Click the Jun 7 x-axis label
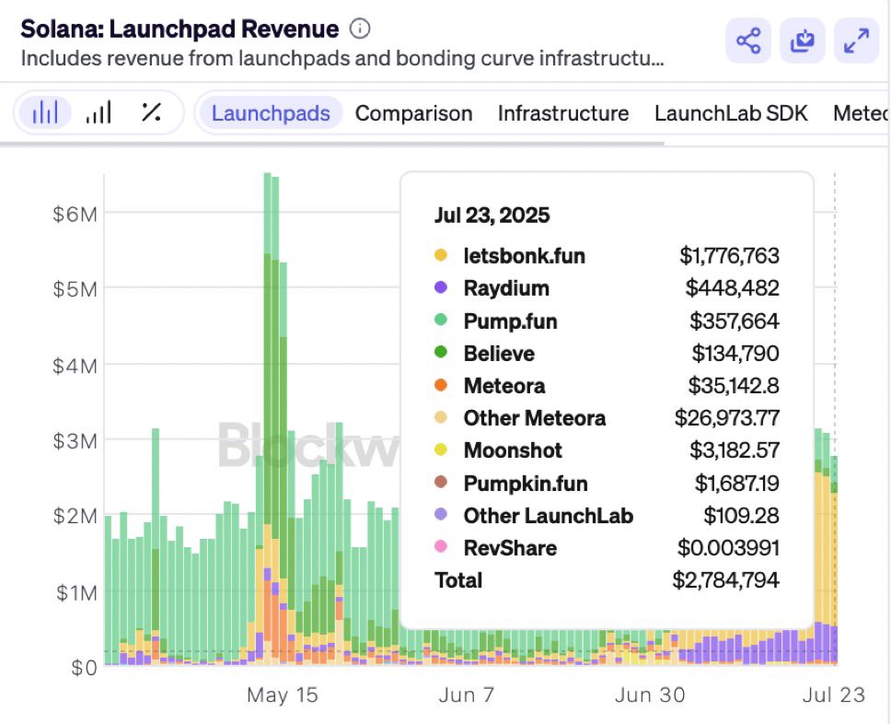This screenshot has height=724, width=891. [x=467, y=695]
